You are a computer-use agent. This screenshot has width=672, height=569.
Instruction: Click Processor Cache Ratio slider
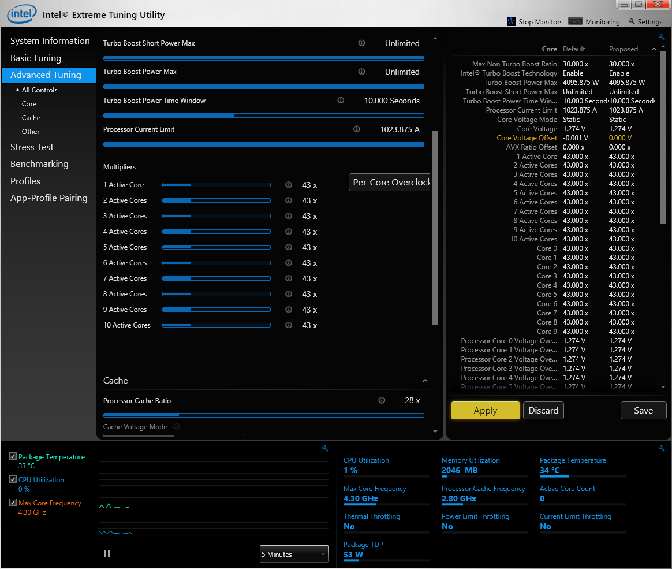pyautogui.click(x=264, y=415)
